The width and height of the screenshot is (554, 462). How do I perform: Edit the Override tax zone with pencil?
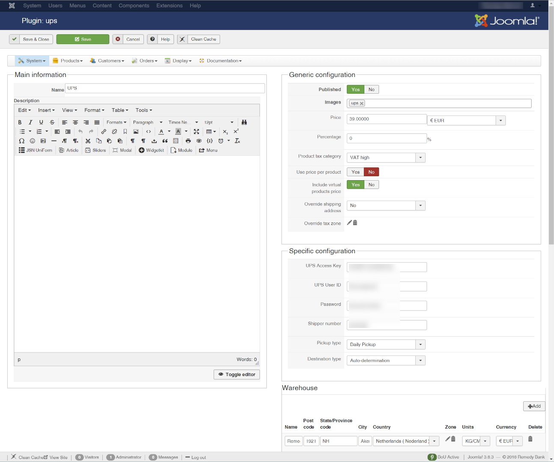(x=349, y=222)
